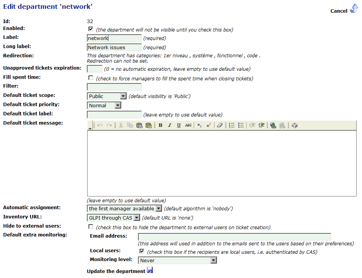Expand the Default ticket priority dropdown
The height and width of the screenshot is (278, 362).
pos(105,105)
